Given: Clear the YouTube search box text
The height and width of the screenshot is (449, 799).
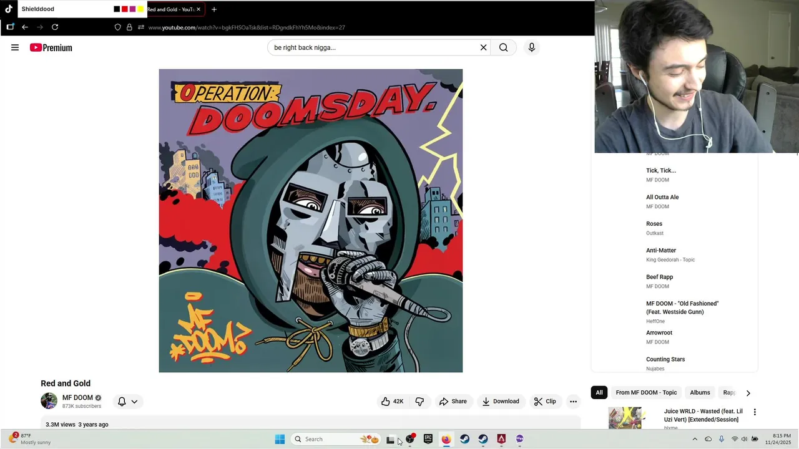Looking at the screenshot, I should point(483,47).
